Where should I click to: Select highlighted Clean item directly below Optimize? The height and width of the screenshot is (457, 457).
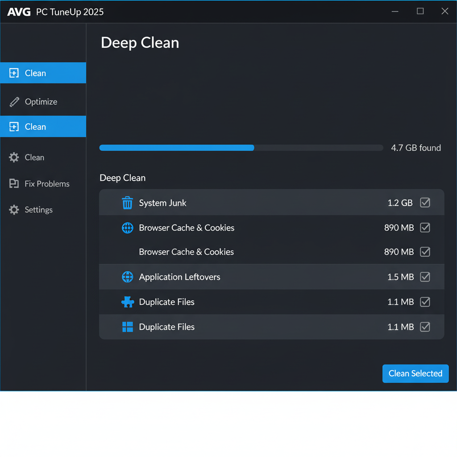pyautogui.click(x=43, y=126)
